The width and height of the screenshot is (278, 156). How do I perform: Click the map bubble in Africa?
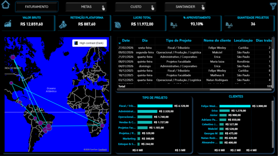pyautogui.click(x=102, y=126)
